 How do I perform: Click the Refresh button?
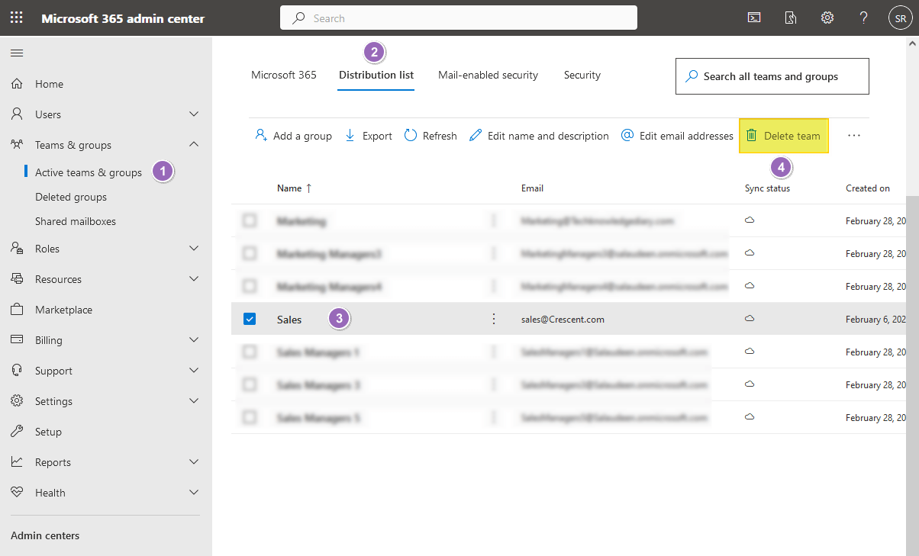[x=430, y=136]
